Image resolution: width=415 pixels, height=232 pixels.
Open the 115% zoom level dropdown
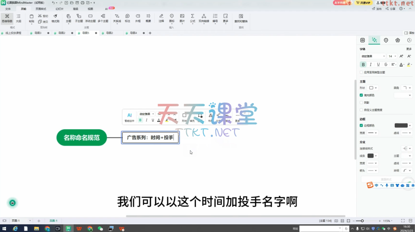(x=387, y=221)
